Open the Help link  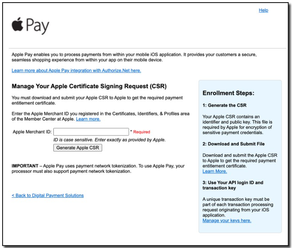(263, 10)
